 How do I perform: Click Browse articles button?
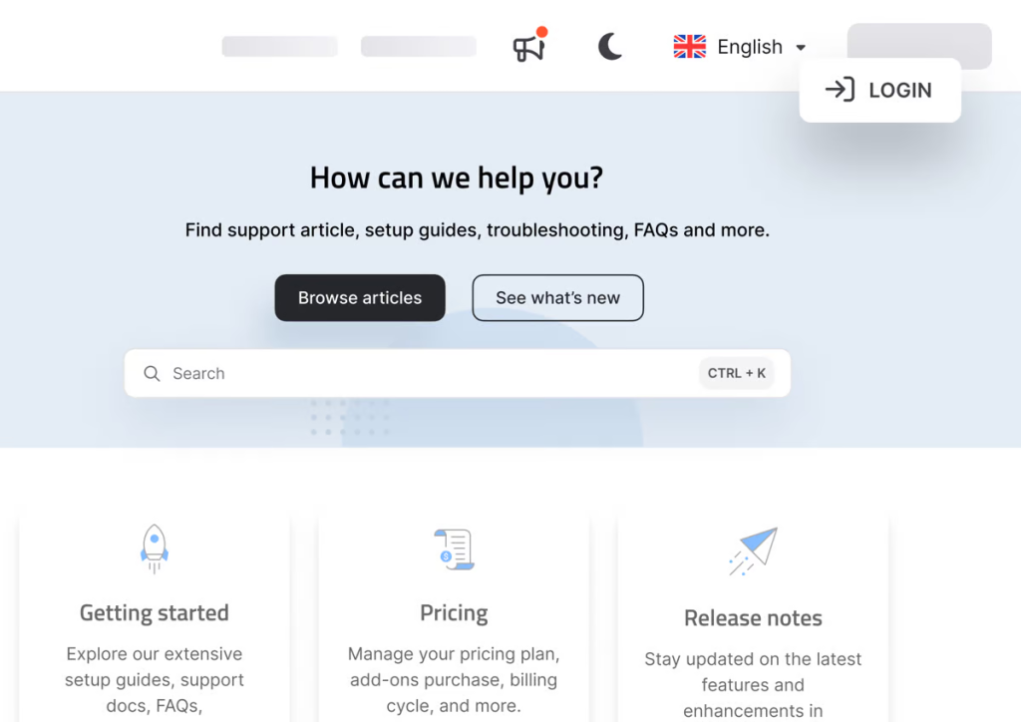tap(360, 297)
